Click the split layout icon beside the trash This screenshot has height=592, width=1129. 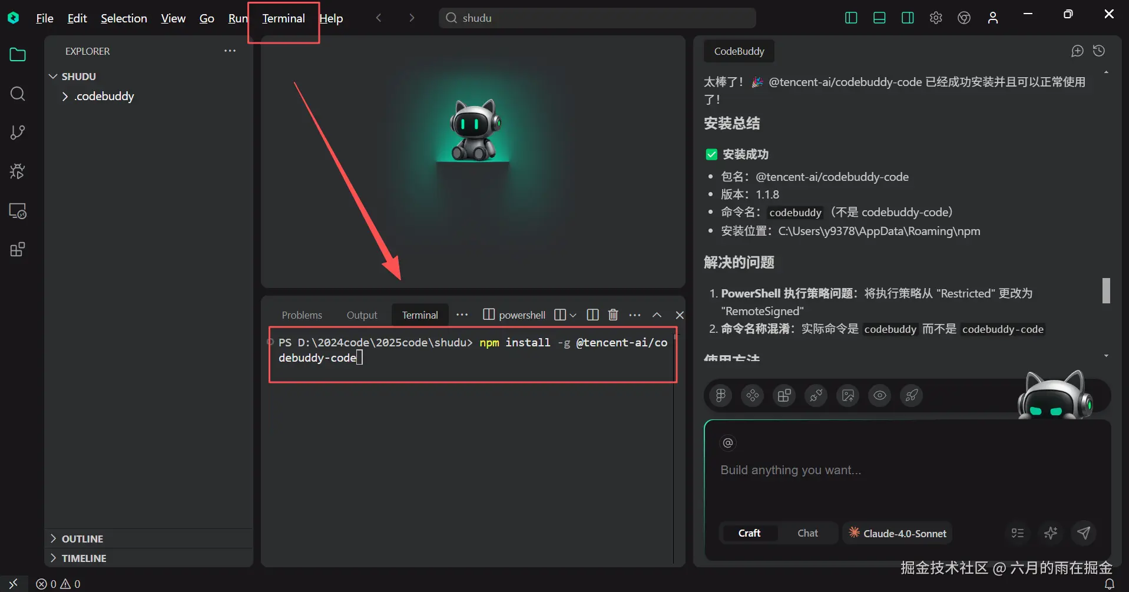[592, 315]
